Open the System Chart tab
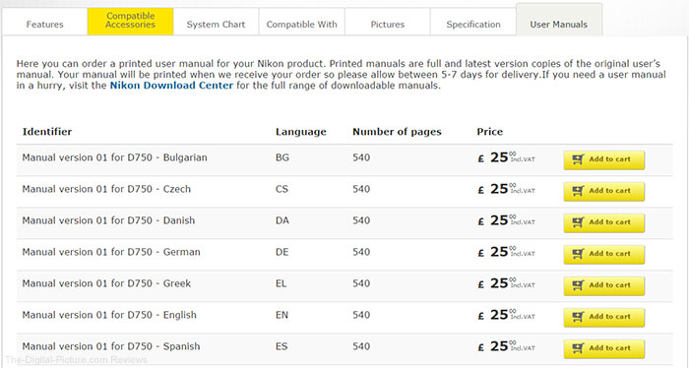 216,25
